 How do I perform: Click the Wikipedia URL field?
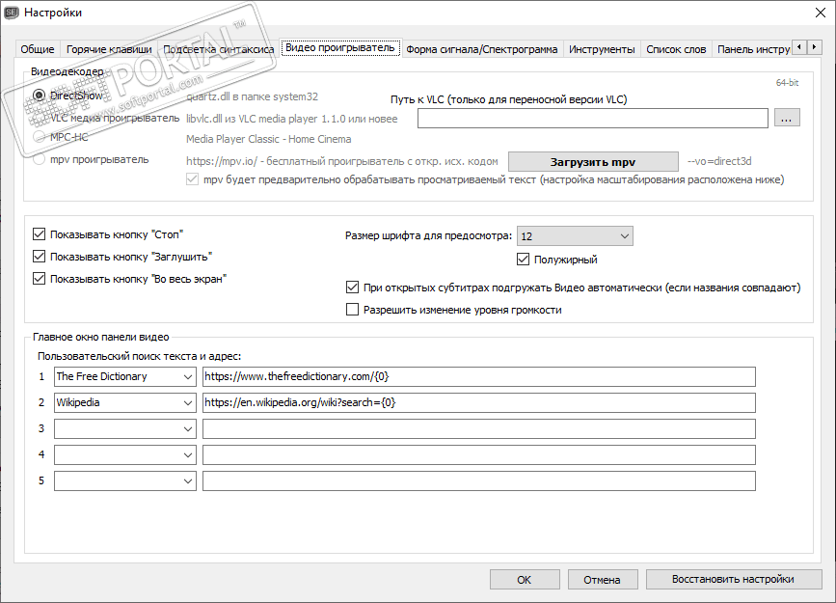click(479, 403)
